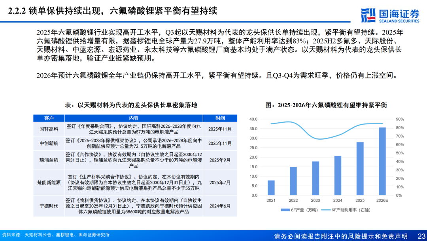Select the 中创新航 customer cell
The height and width of the screenshot is (241, 427).
(x=49, y=143)
